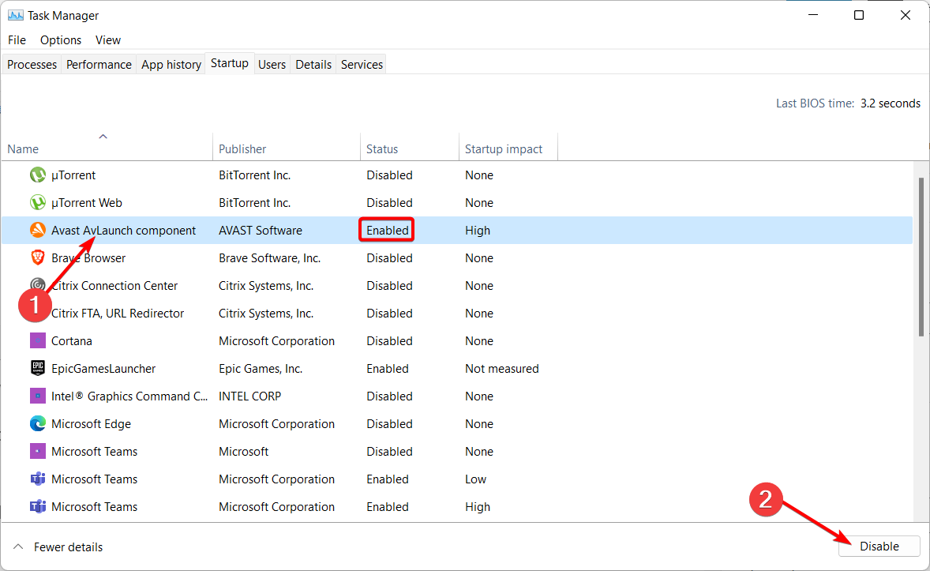Click the Citrix Systems, Inc. publisher for Citrix Connection Center
The image size is (930, 571).
266,286
